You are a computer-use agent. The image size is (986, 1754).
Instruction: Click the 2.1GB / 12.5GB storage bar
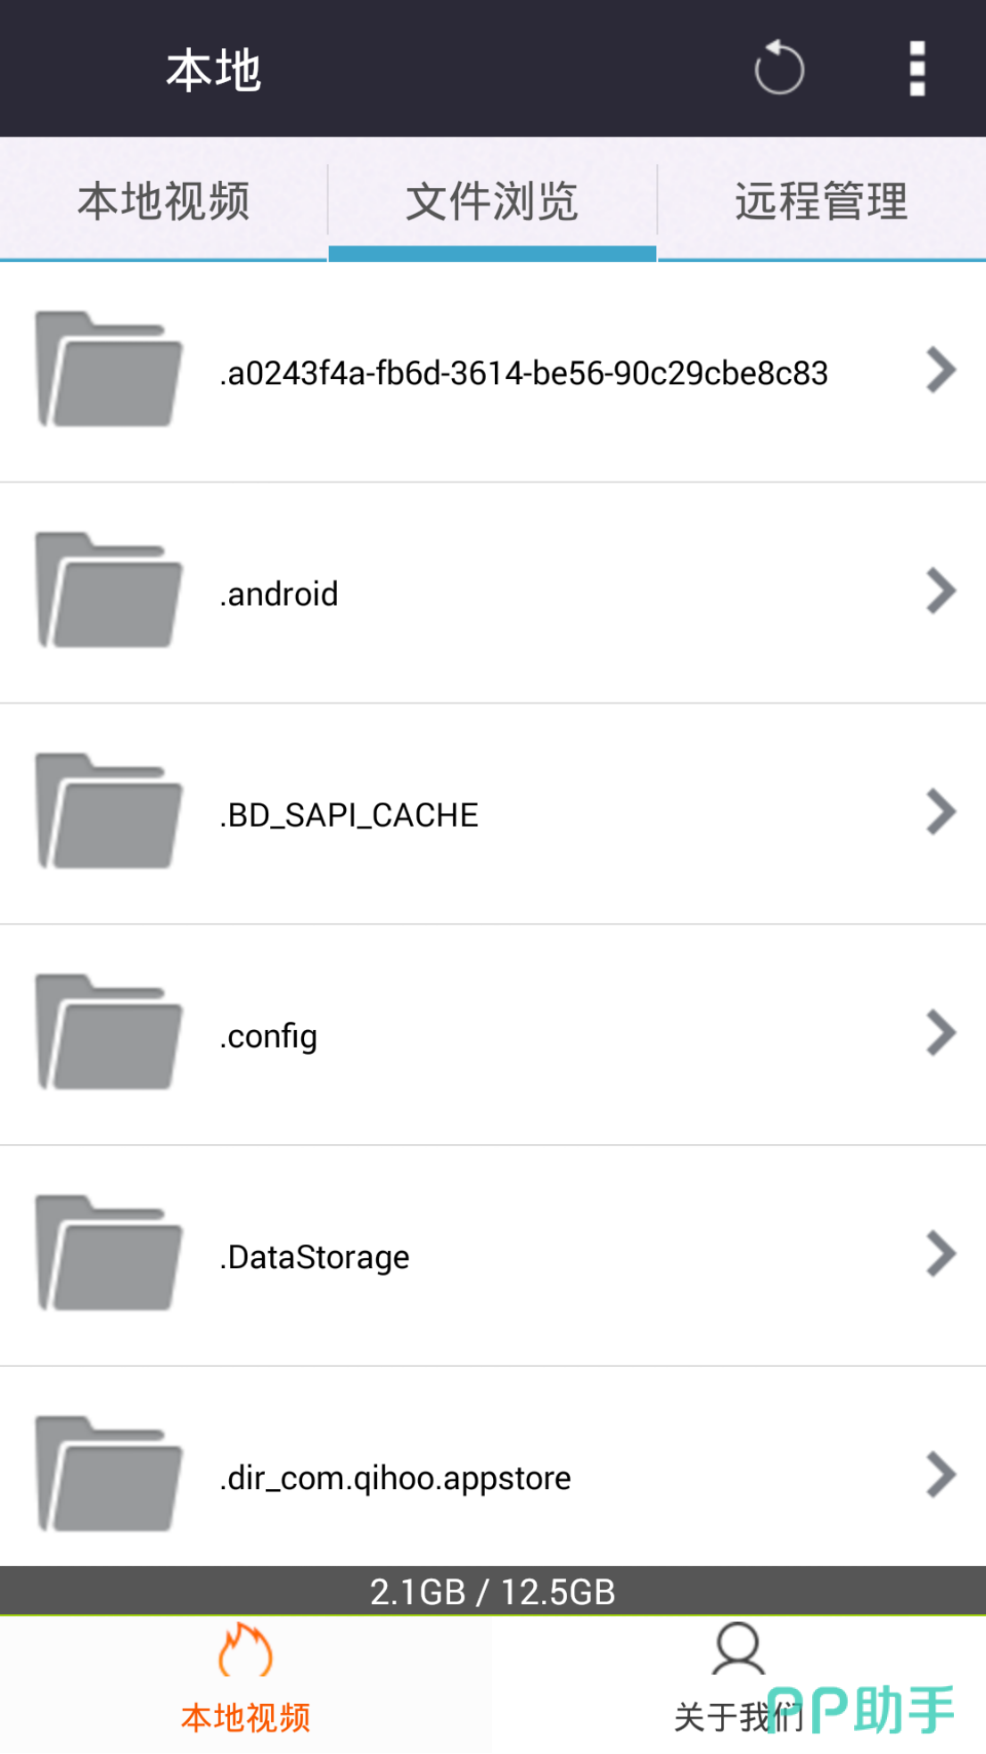click(x=492, y=1592)
